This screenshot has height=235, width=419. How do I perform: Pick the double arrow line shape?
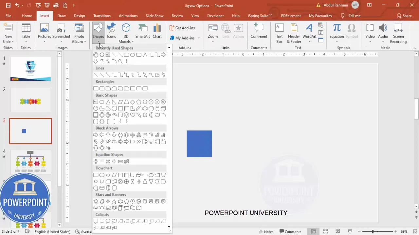(x=108, y=75)
